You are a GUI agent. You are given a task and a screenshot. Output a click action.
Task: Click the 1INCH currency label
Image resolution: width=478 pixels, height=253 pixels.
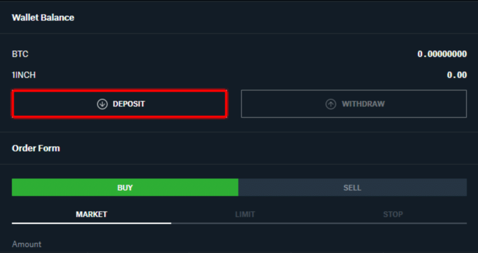click(x=24, y=75)
